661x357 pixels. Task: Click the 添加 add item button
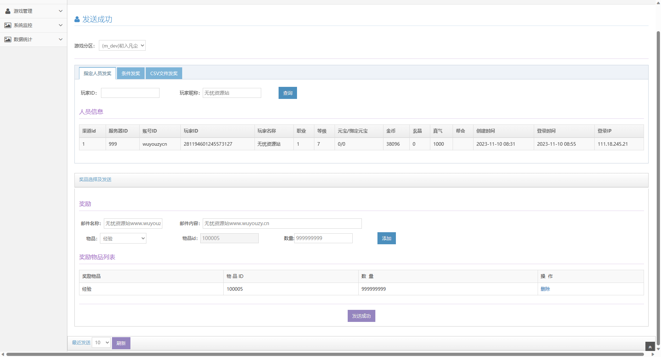pyautogui.click(x=387, y=238)
